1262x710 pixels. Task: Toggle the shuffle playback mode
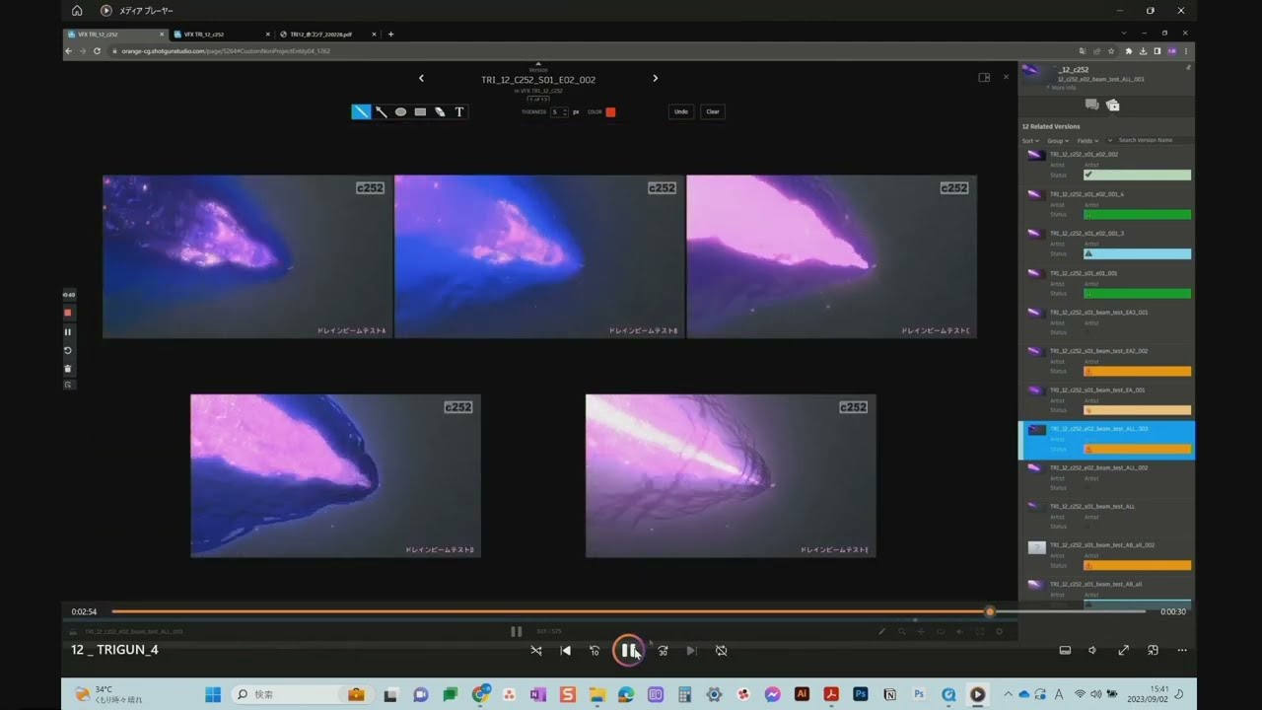[536, 650]
